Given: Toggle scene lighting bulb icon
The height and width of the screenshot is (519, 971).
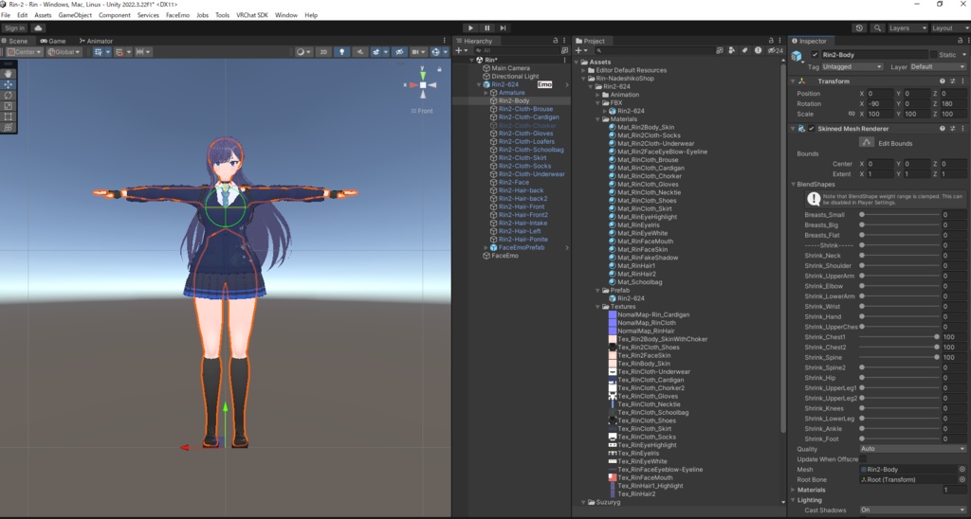Looking at the screenshot, I should (341, 52).
